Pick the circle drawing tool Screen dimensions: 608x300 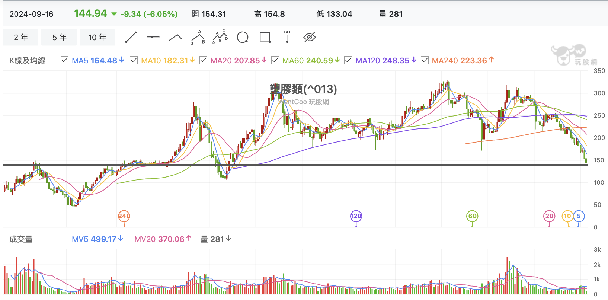click(x=243, y=37)
